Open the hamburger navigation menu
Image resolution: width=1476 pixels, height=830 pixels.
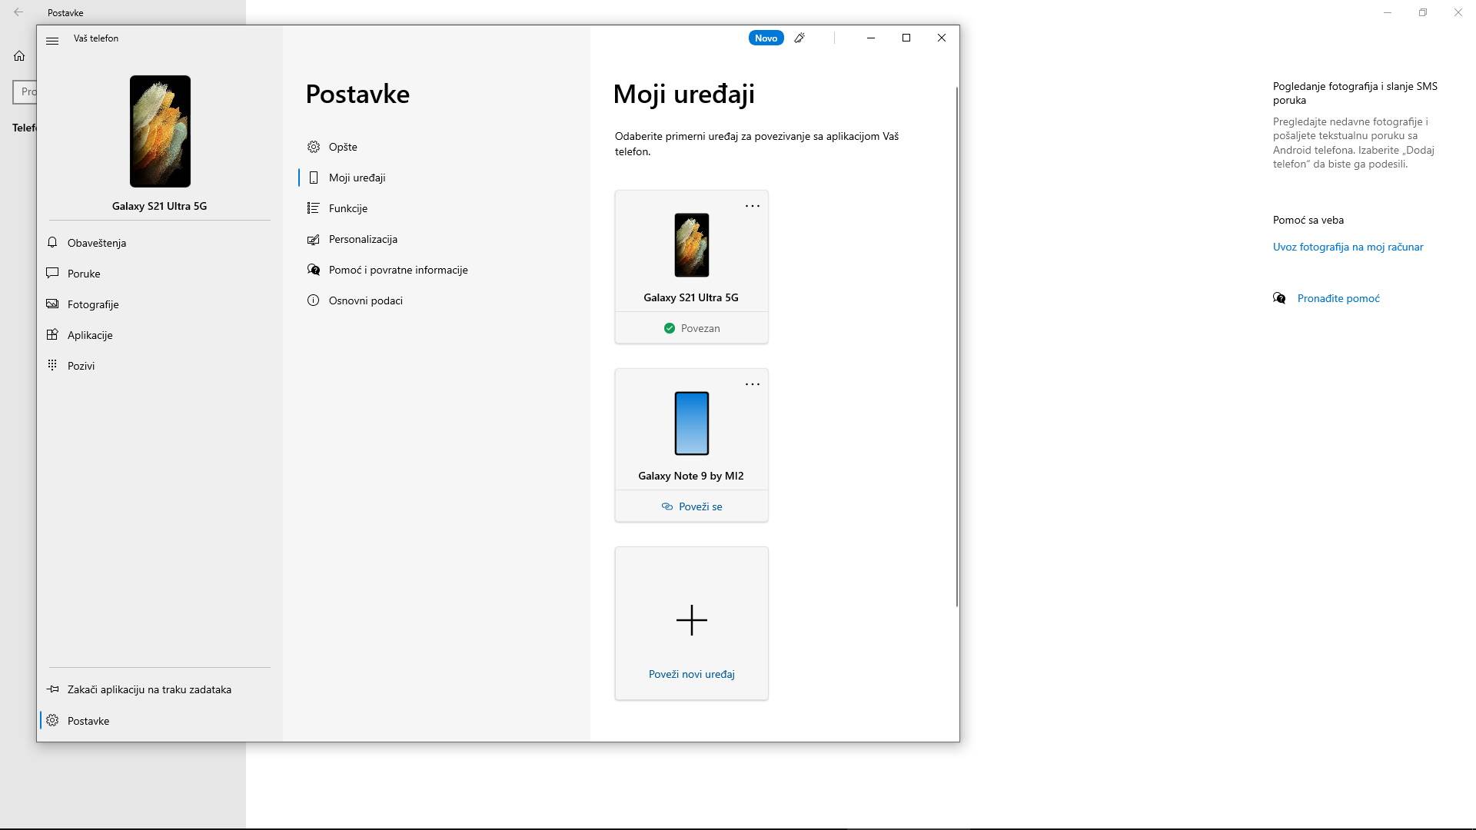(x=52, y=41)
